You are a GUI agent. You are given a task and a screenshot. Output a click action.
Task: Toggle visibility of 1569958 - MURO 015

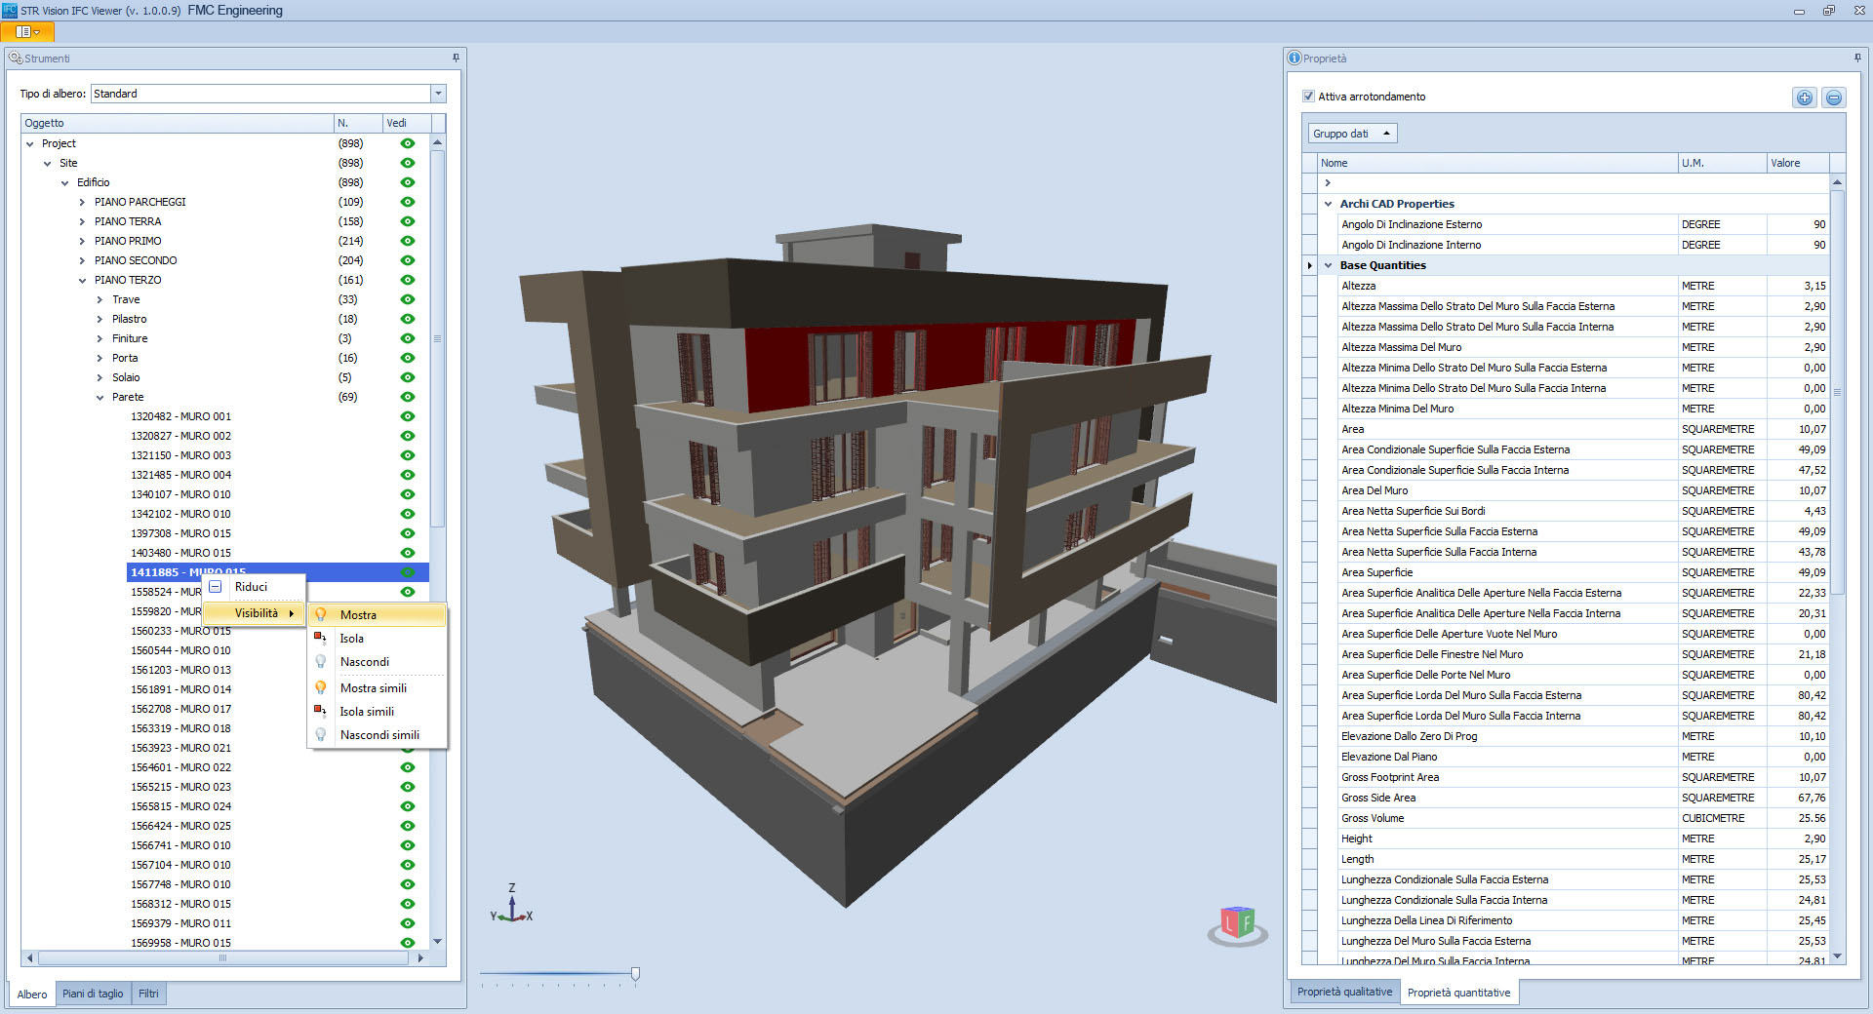point(408,943)
